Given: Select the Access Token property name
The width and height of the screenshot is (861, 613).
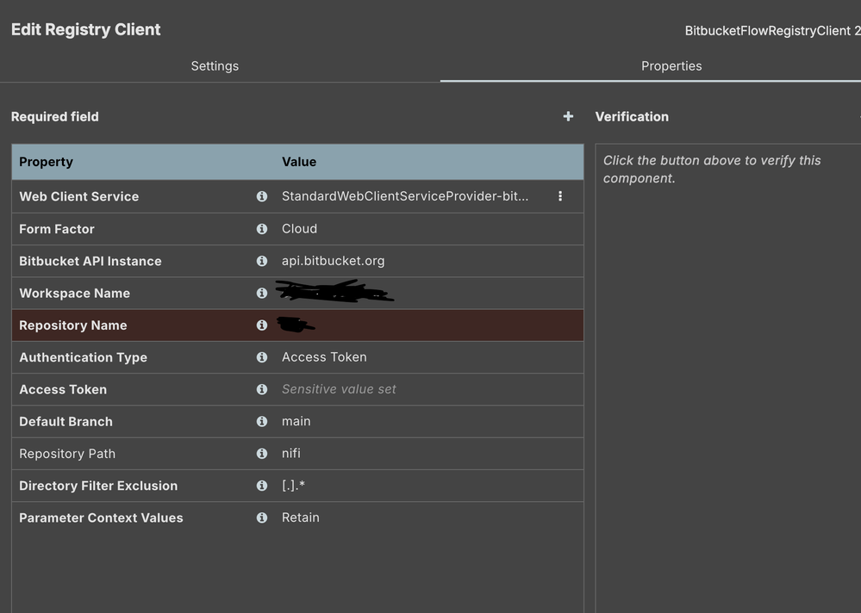Looking at the screenshot, I should pos(63,389).
